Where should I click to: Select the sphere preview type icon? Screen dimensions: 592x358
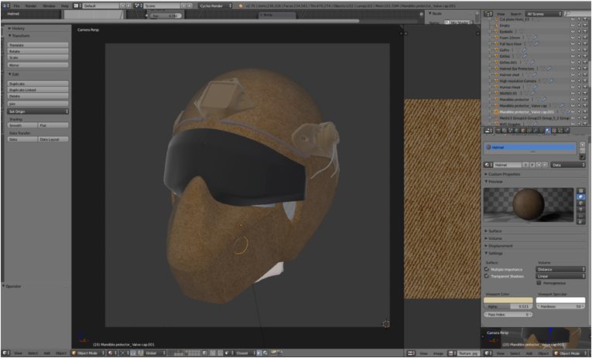[580, 197]
